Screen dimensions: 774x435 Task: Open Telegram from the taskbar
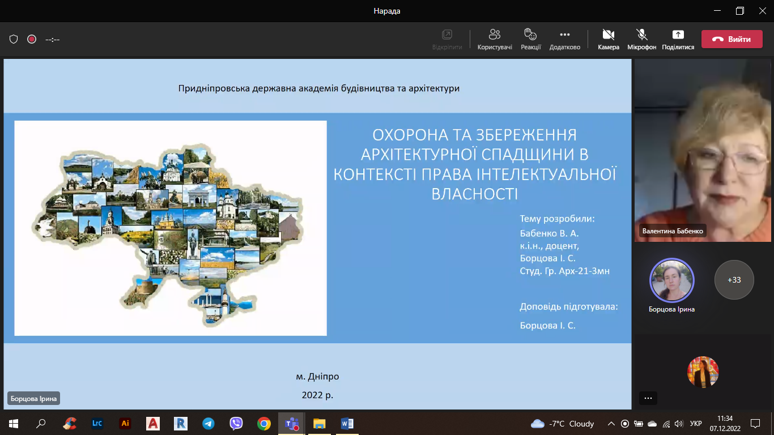click(209, 423)
